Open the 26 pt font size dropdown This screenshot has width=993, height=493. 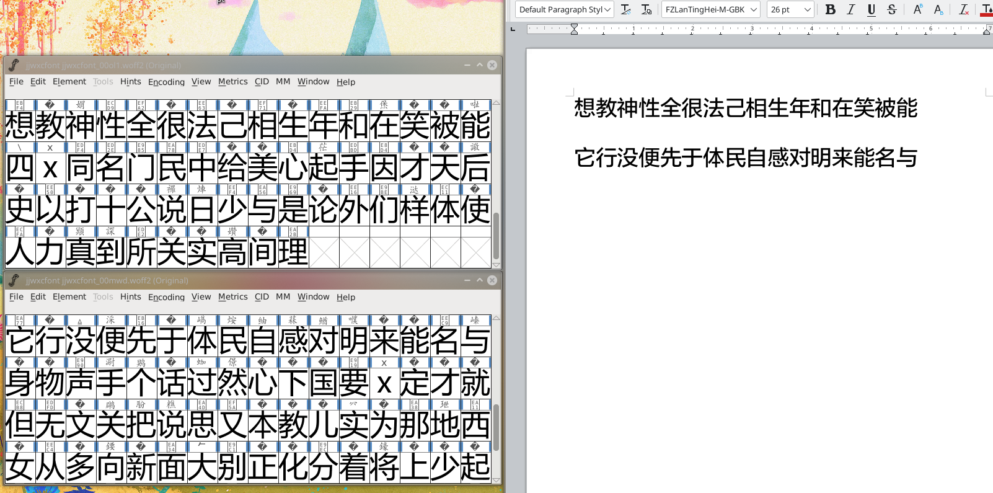point(807,9)
